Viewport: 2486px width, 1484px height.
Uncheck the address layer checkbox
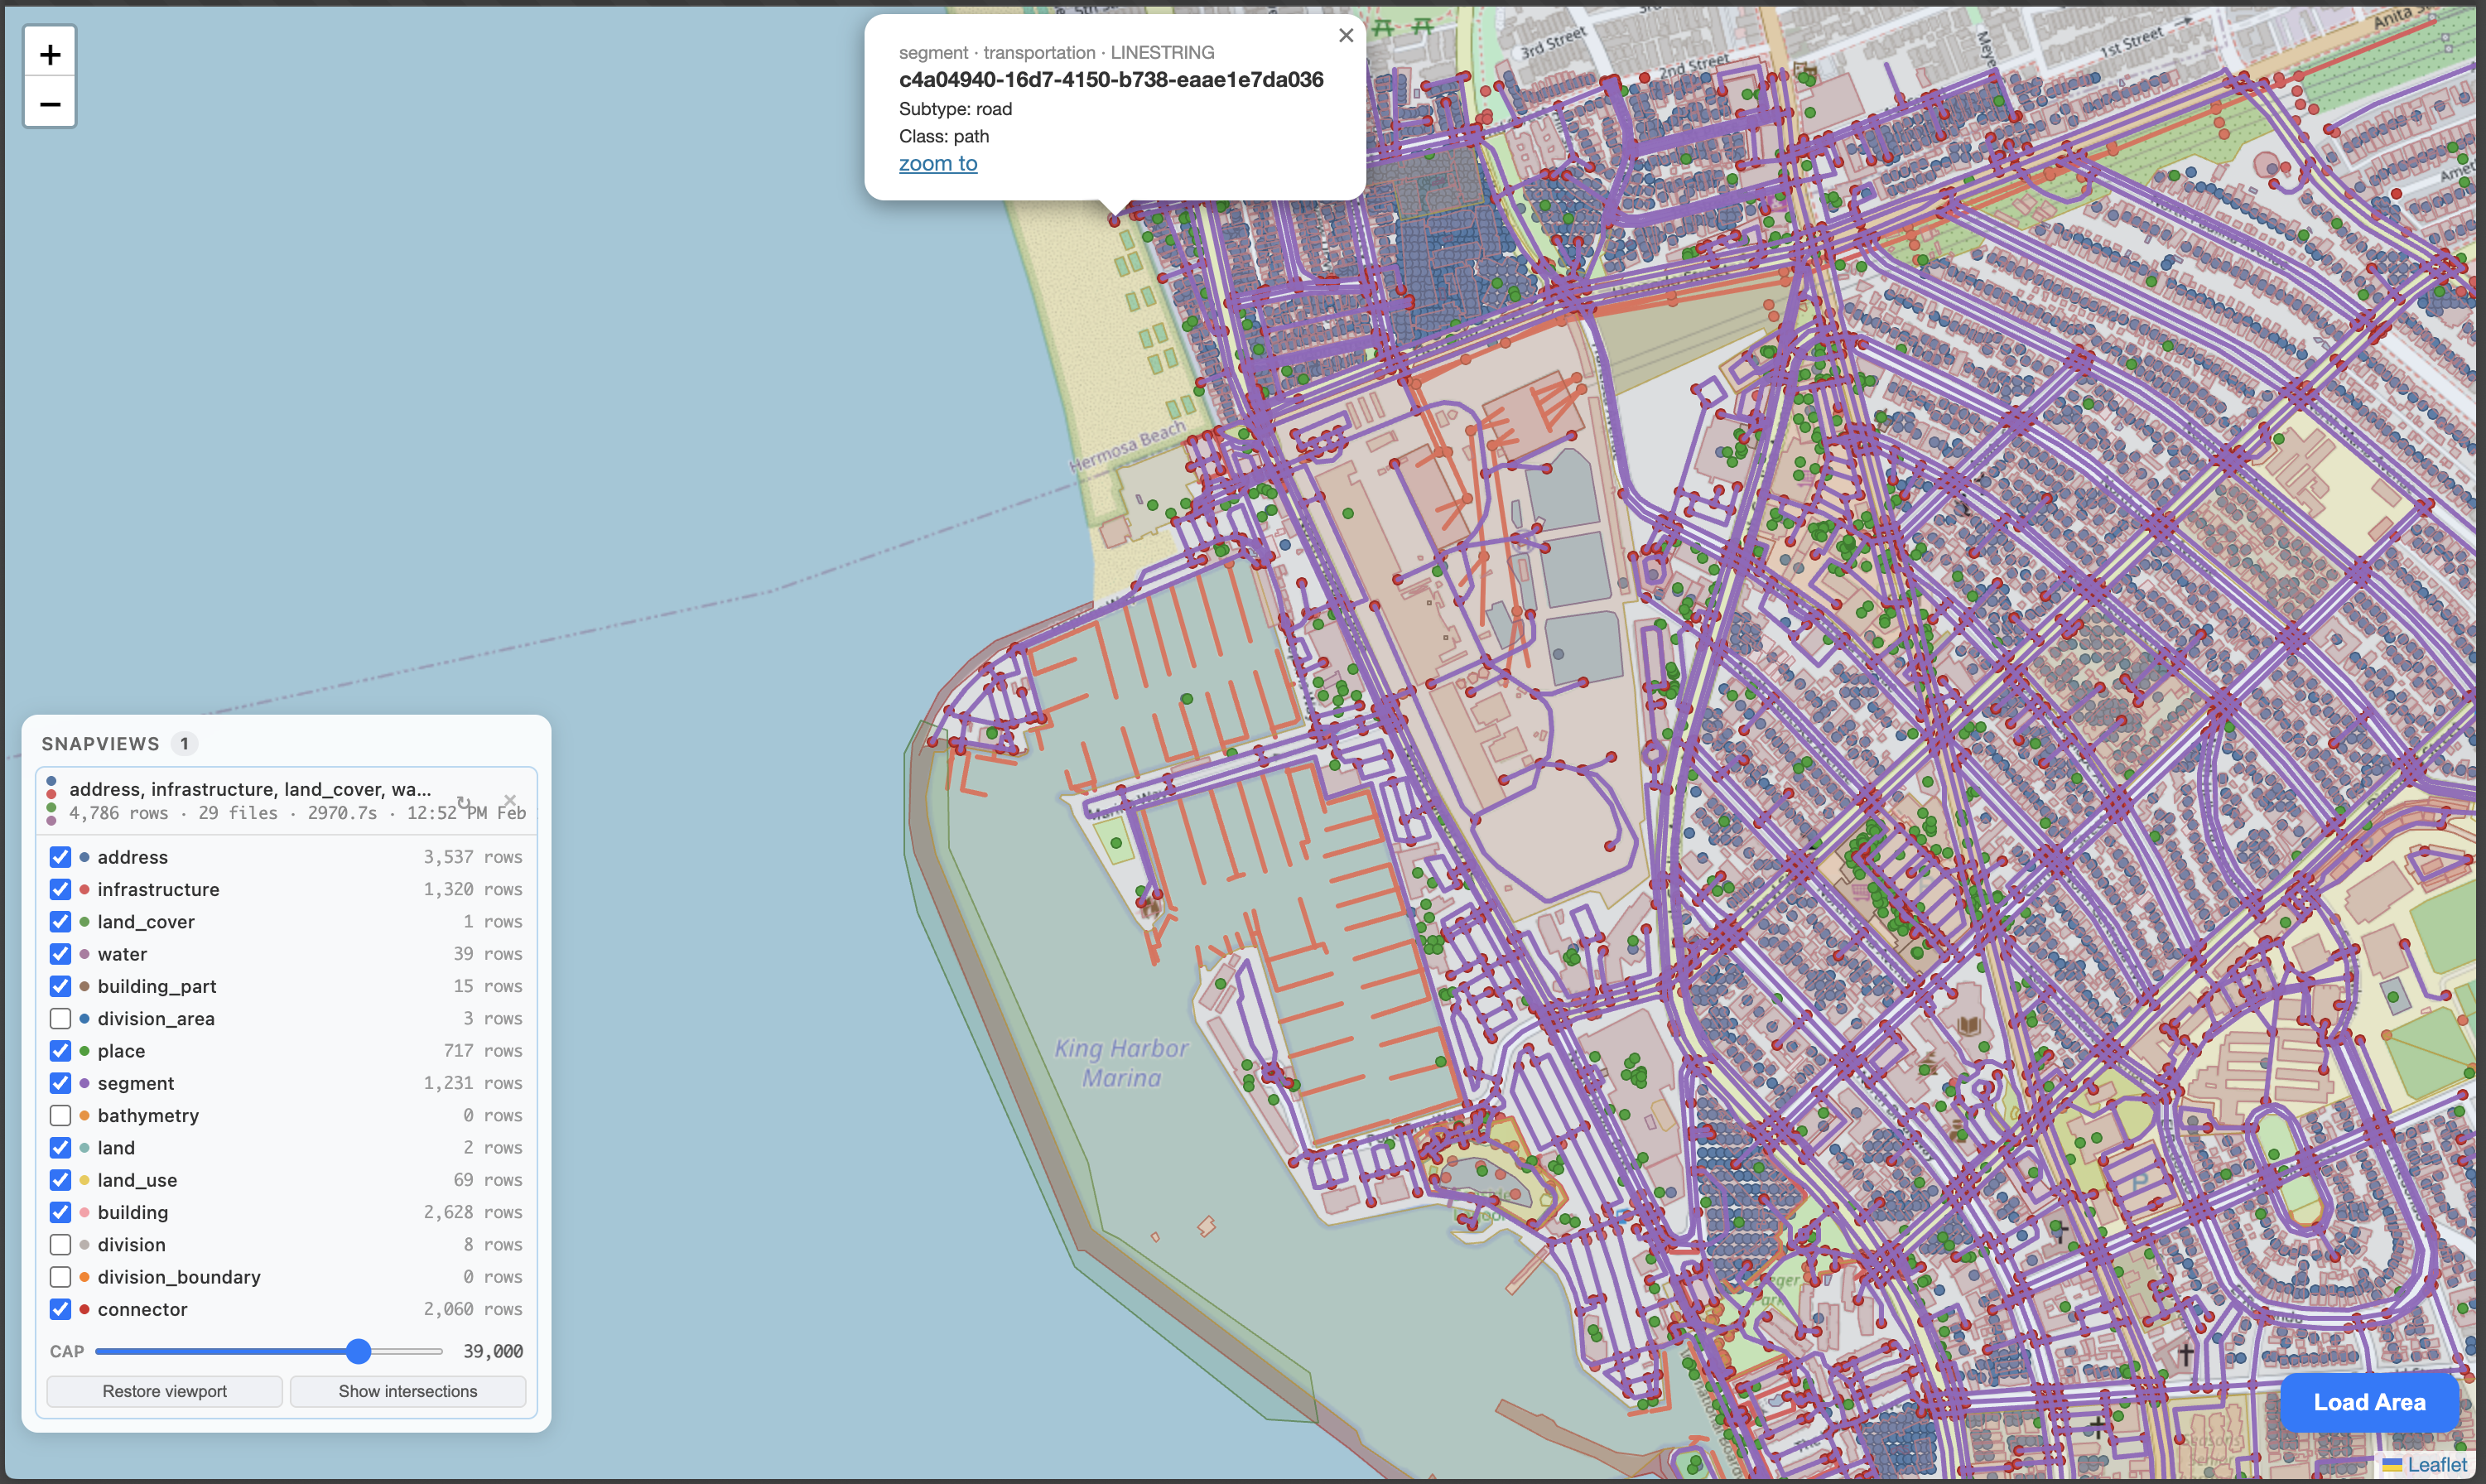coord(60,857)
